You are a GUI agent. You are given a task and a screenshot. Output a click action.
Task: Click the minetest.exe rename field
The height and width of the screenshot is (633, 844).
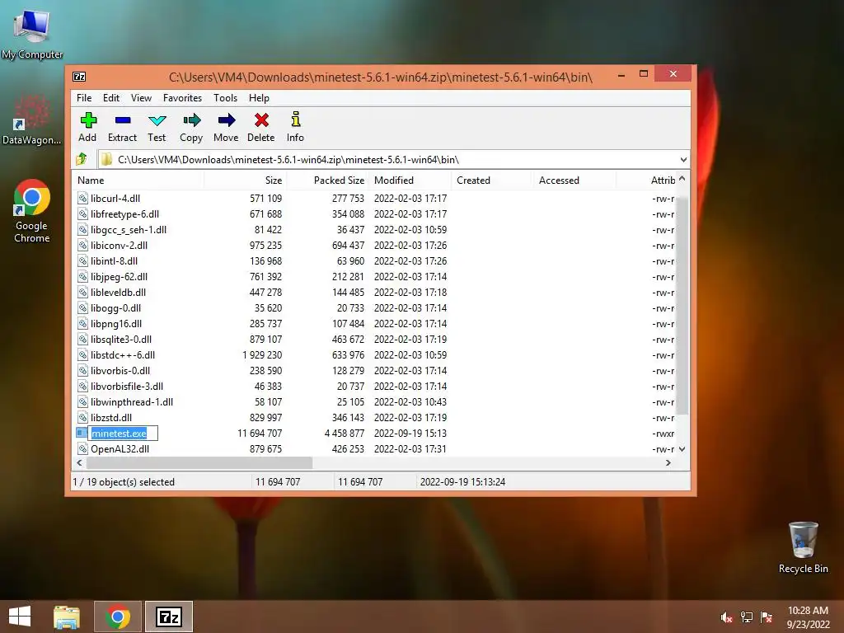(x=124, y=433)
